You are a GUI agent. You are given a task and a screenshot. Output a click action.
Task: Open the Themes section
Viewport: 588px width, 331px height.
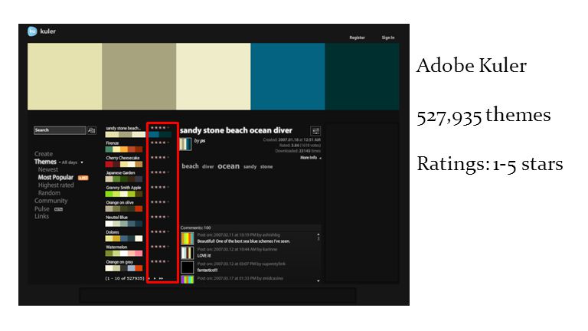45,162
